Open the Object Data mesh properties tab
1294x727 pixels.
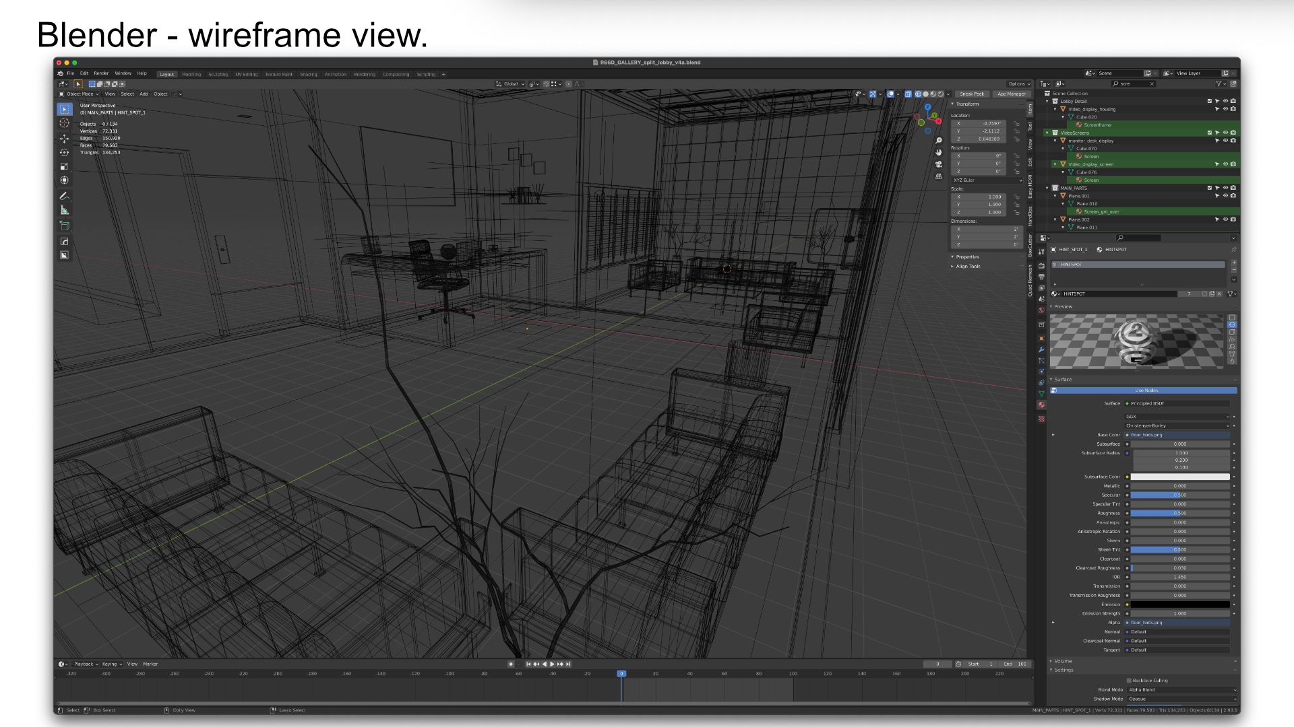coord(1041,394)
